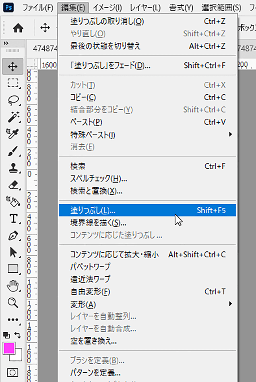Select the Zoom tool

pyautogui.click(x=13, y=303)
